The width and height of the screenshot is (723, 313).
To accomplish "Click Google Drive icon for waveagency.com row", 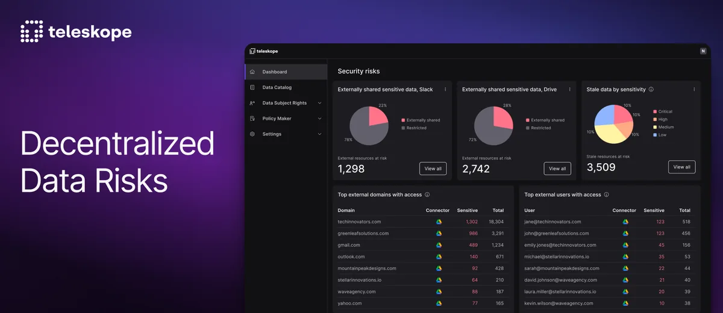I will pyautogui.click(x=439, y=291).
